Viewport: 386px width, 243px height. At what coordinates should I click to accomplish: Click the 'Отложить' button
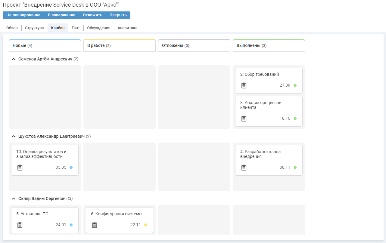(x=92, y=15)
